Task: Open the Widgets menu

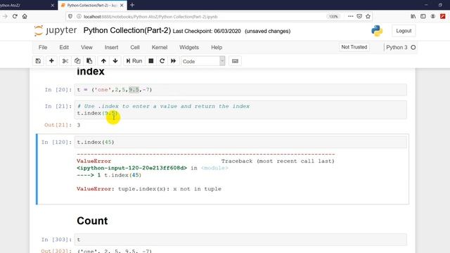Action: (x=189, y=47)
